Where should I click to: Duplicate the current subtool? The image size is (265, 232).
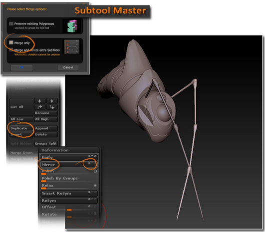coord(21,128)
